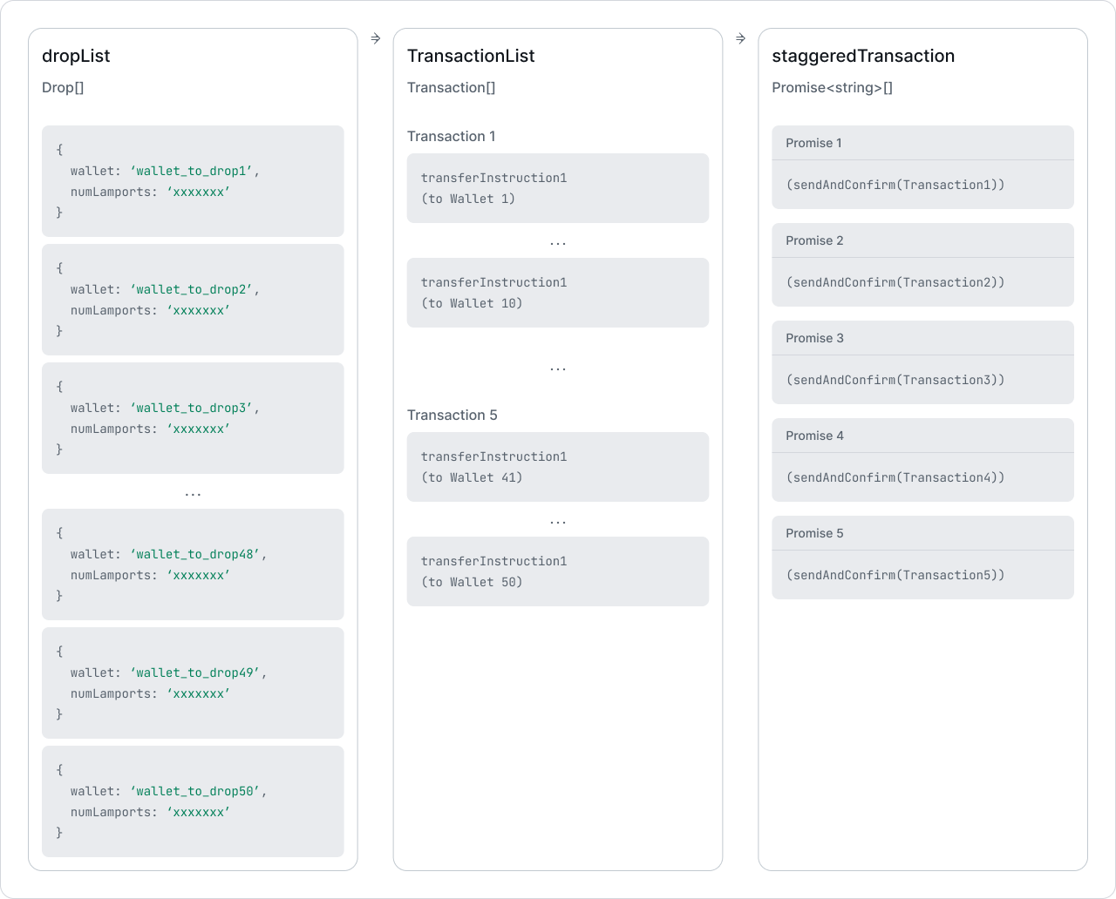
Task: Click the sendAndConfirm(Transaction2) text
Action: [x=895, y=282]
